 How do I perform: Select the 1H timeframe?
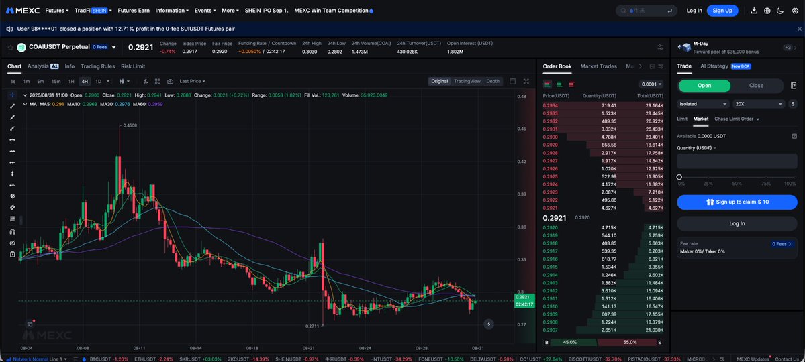click(71, 81)
